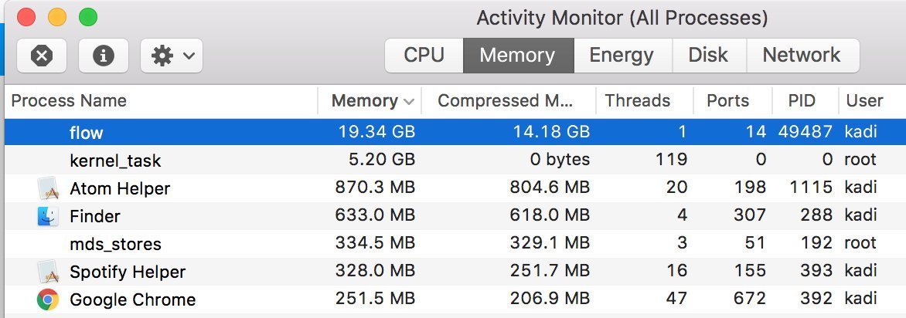
Task: Click the green zoom window button
Action: click(88, 16)
